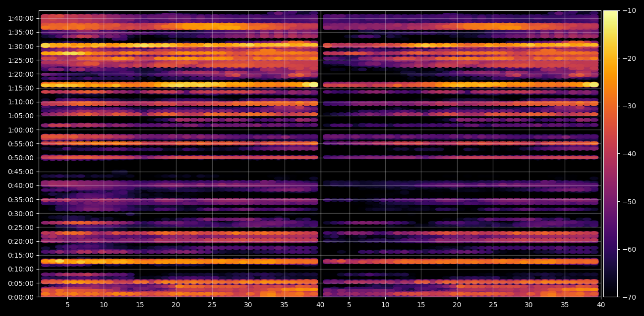This screenshot has height=316, width=644.
Task: Select the 1:10:00 time label
Action: [21, 102]
